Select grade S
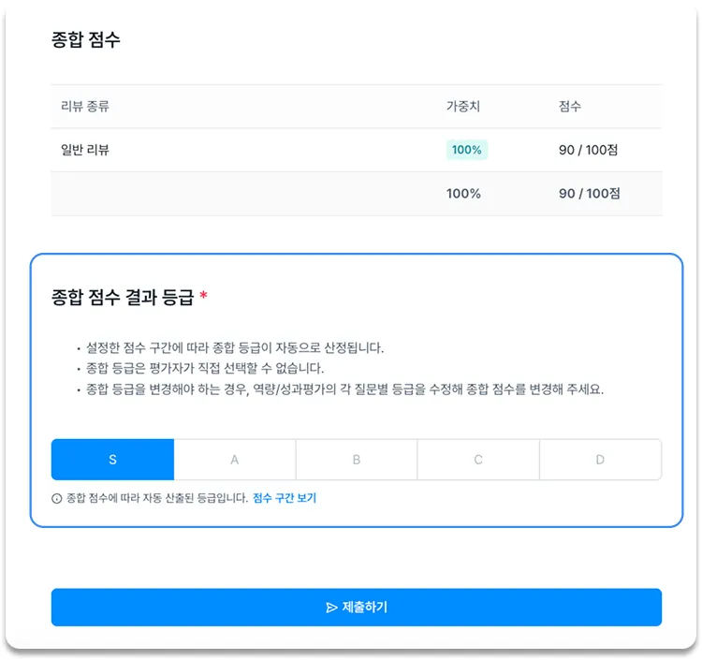Screen dimensions: 702x660 tap(113, 460)
